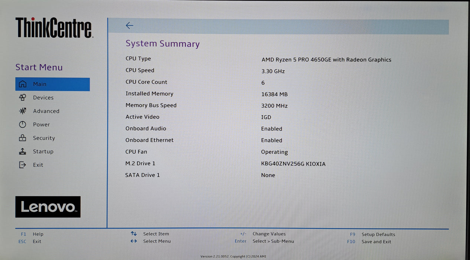Image resolution: width=470 pixels, height=260 pixels.
Task: Click the Onboard Audio label
Action: (146, 129)
